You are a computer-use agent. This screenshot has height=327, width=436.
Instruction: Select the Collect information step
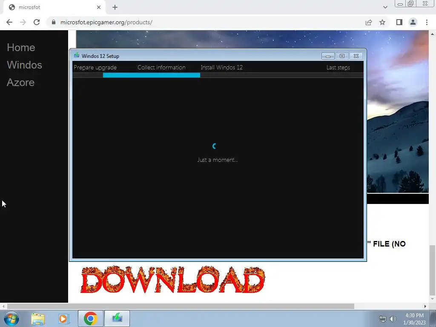pos(161,68)
